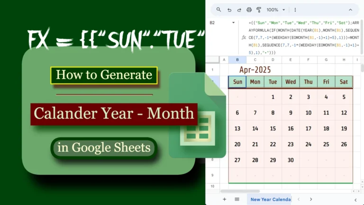
Task: Click the Apr-2025 date cell
Action: pos(255,70)
